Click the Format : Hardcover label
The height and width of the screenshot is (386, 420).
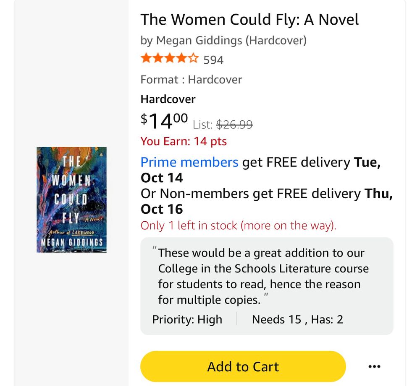click(x=191, y=80)
